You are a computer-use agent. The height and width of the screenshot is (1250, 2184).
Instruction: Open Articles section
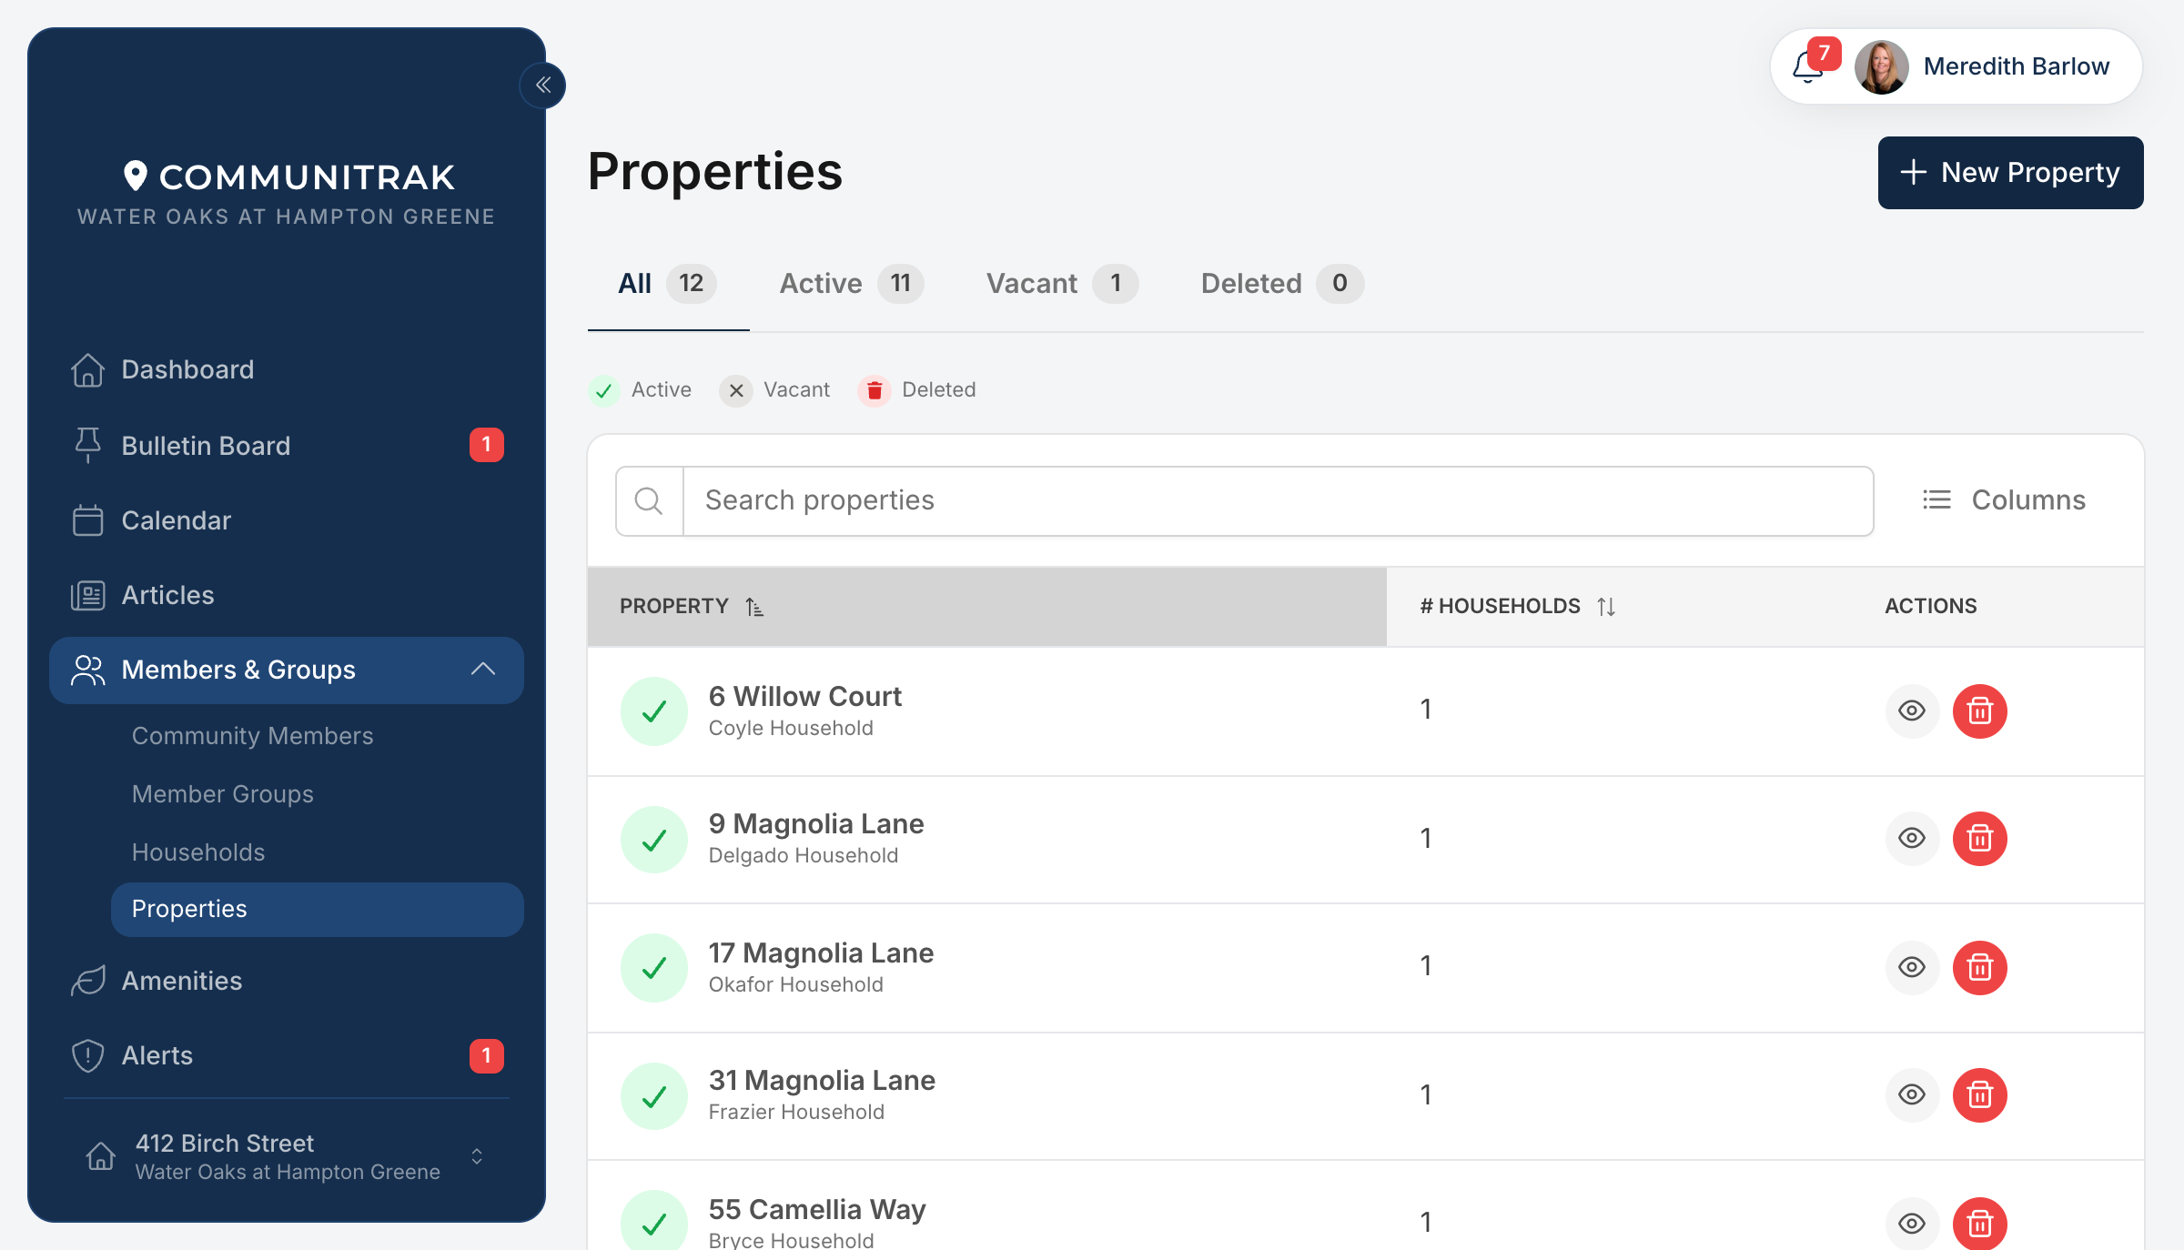pyautogui.click(x=287, y=595)
